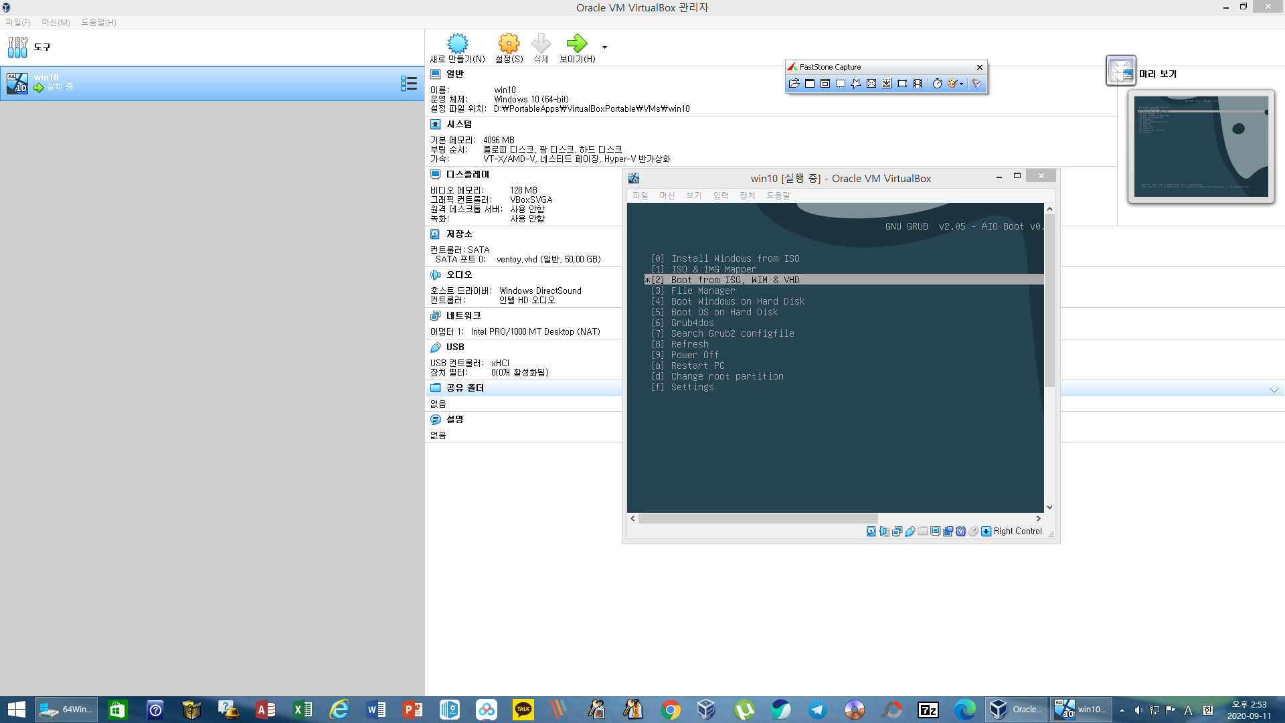Click VM status bar recording icon
This screenshot has width=1285, height=723.
click(x=948, y=531)
